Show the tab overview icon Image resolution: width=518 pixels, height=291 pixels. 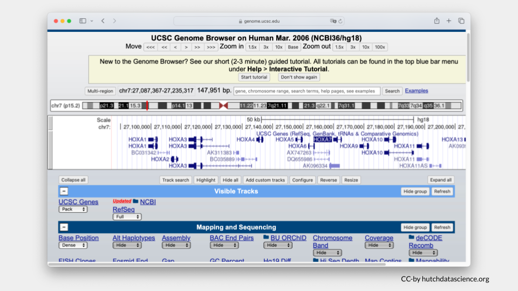pos(461,21)
